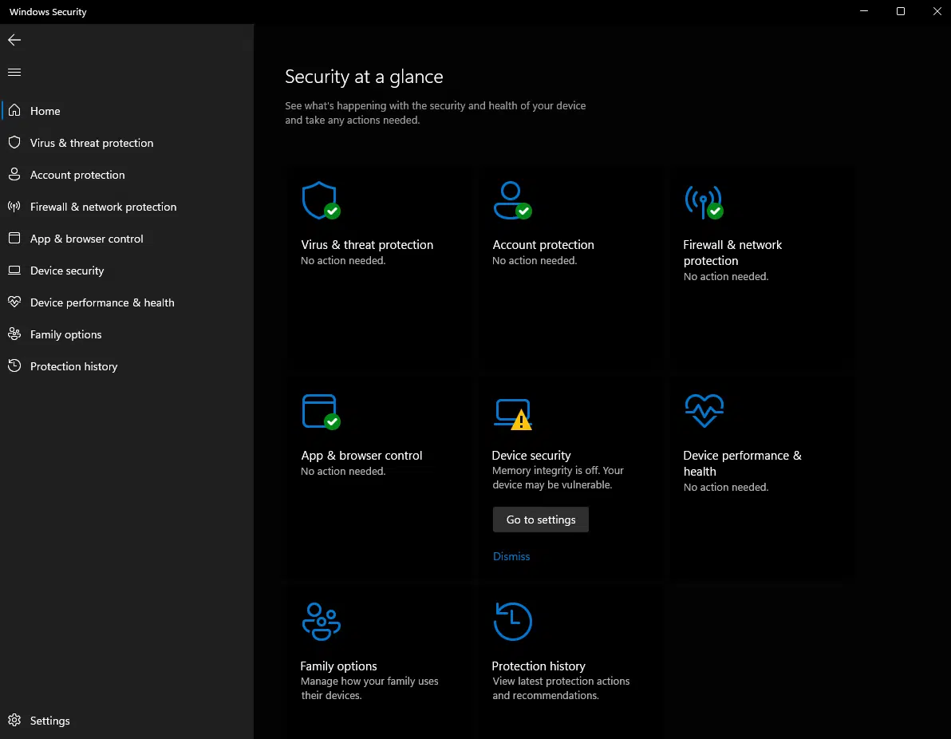Click the back arrow icon

[x=14, y=40]
